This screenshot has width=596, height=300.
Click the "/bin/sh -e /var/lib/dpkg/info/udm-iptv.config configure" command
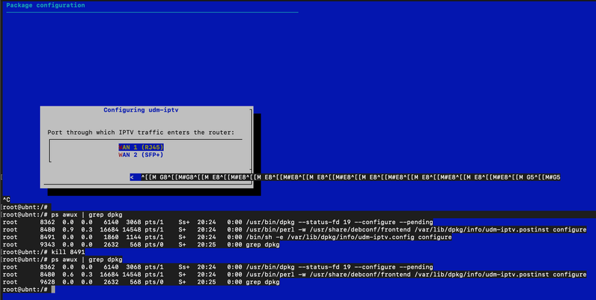(349, 237)
